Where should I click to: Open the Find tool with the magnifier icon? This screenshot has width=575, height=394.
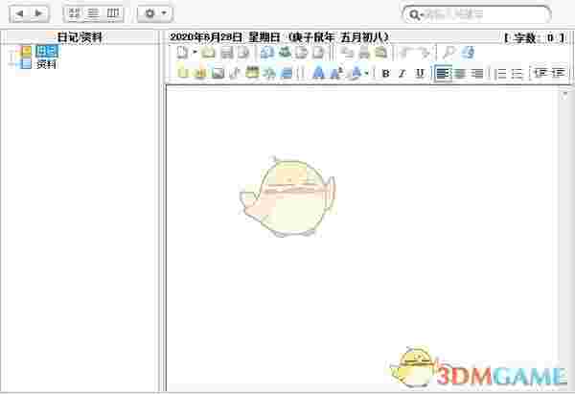coord(448,53)
